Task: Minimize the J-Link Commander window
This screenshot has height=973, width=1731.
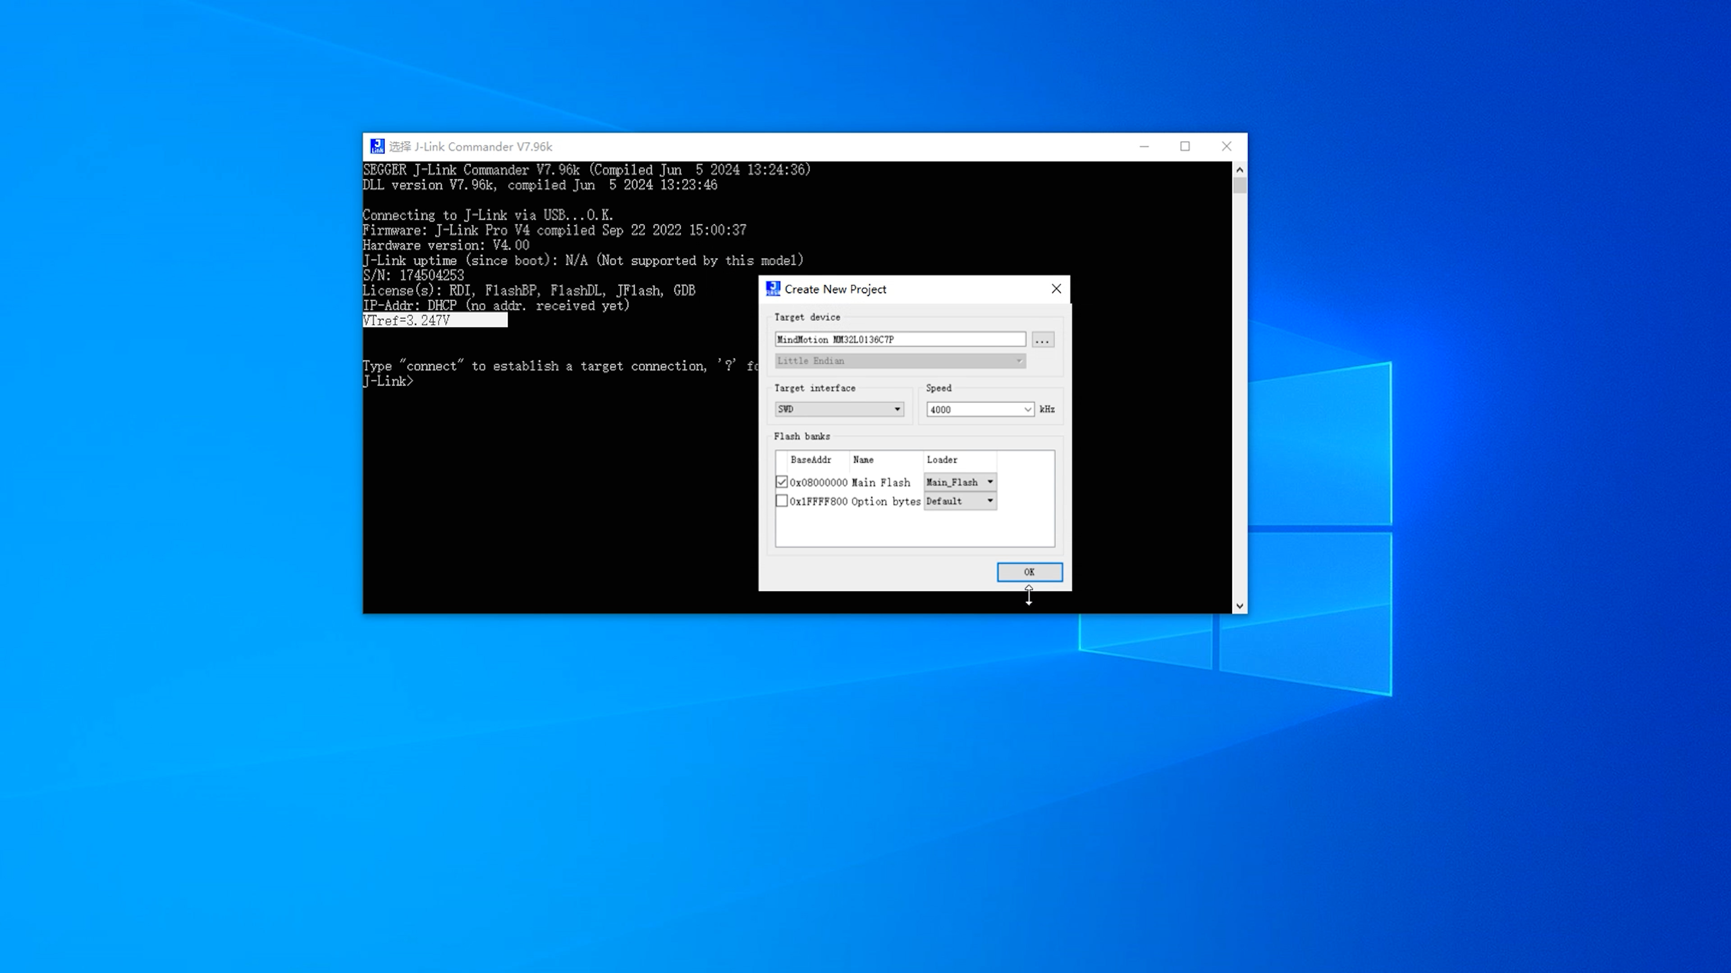Action: [x=1144, y=146]
